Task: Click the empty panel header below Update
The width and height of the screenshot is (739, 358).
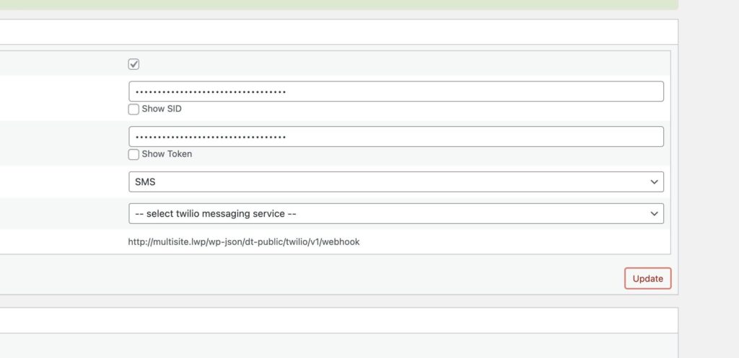Action: pyautogui.click(x=338, y=321)
